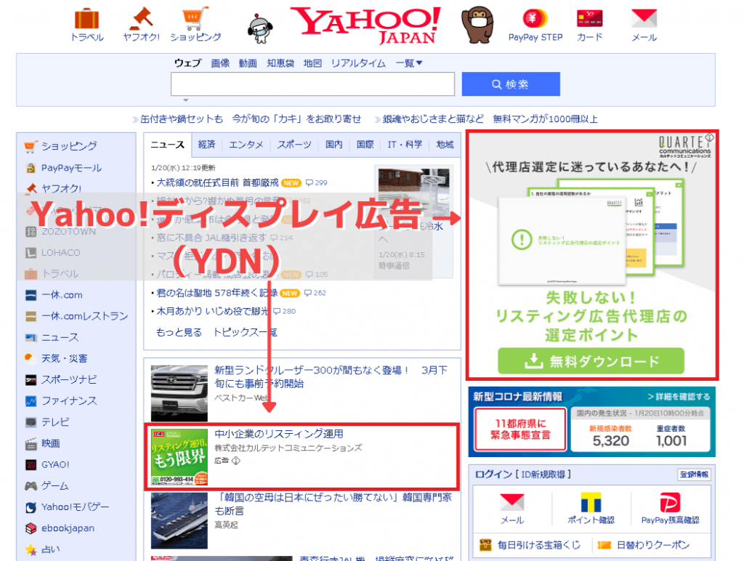Click the Yahoo! JAPAN logo
Screen dimensions: 744x561
tap(367, 25)
